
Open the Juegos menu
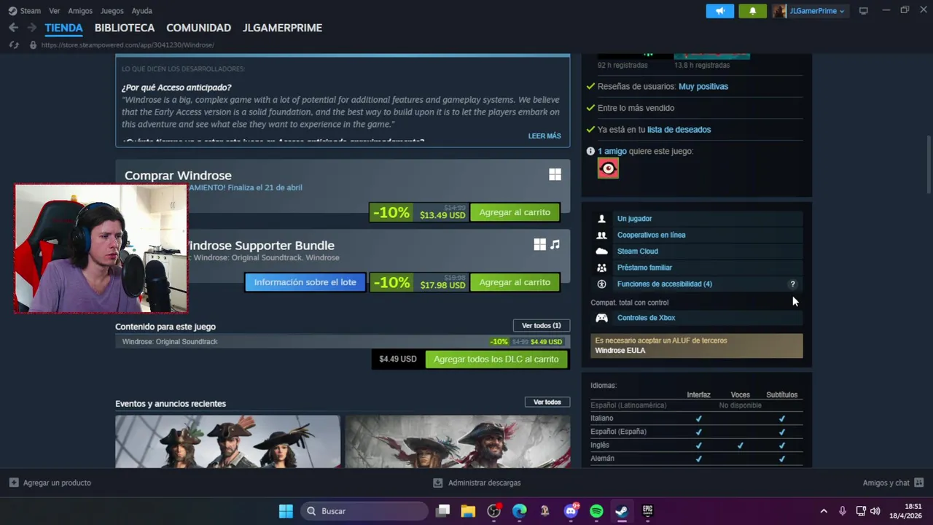[x=112, y=11]
